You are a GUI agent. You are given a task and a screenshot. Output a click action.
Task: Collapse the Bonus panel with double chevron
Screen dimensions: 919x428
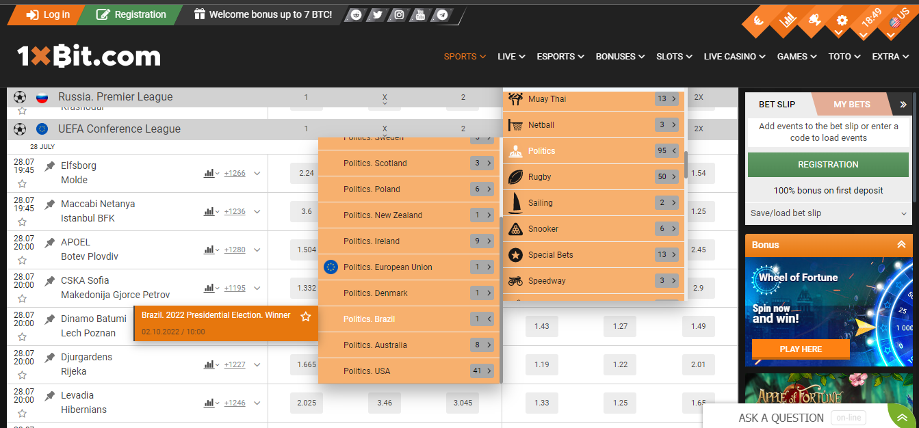tap(902, 244)
